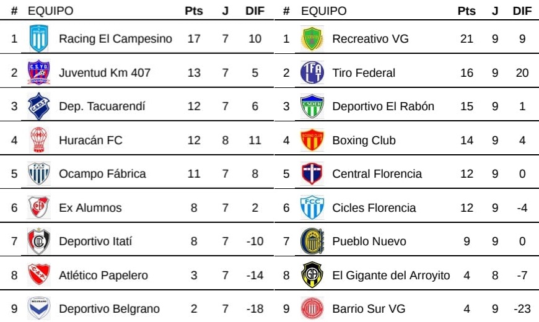
Task: Click the Barrio Sur VG crest
Action: pos(312,308)
